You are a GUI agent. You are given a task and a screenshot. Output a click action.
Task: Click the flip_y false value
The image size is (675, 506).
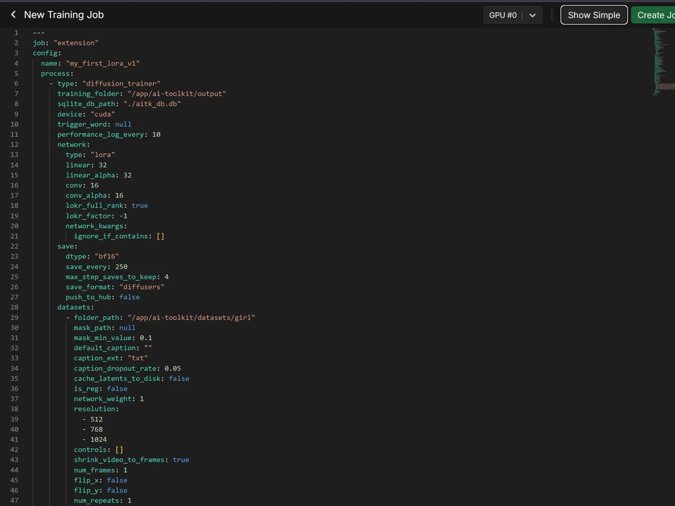(x=117, y=490)
